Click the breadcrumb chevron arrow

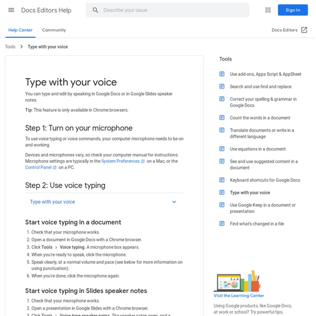22,47
